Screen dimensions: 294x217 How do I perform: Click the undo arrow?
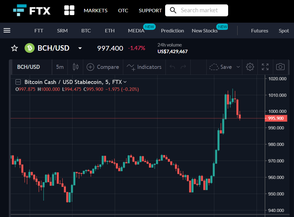click(x=172, y=67)
